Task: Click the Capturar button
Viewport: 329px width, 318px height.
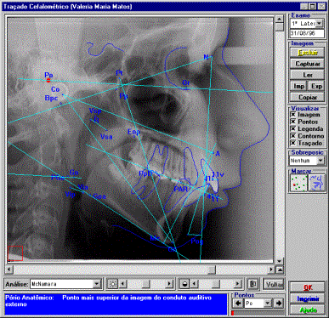Action: pyautogui.click(x=308, y=64)
